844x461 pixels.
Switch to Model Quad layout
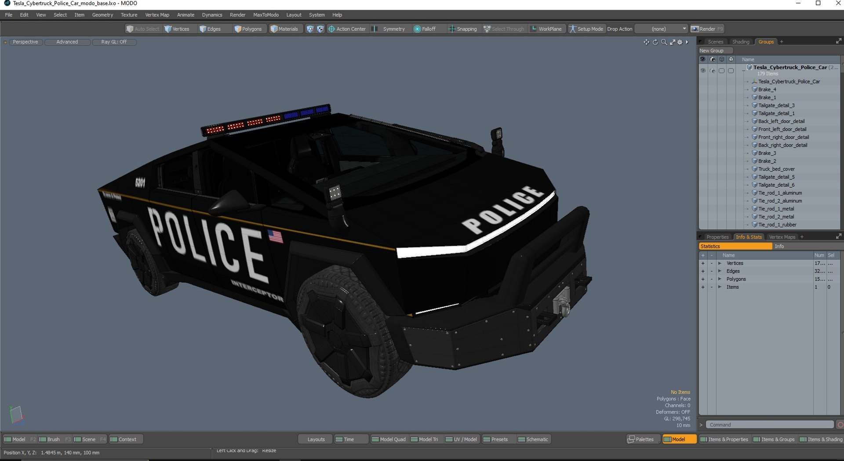[389, 439]
